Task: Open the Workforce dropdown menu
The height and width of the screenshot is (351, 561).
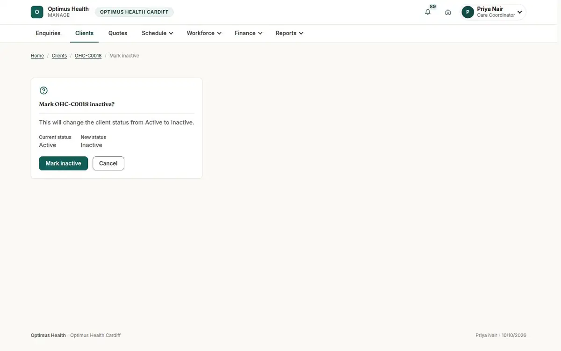Action: tap(204, 33)
